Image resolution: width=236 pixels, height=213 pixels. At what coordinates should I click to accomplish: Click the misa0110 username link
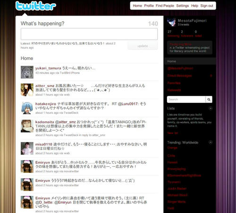44,145
